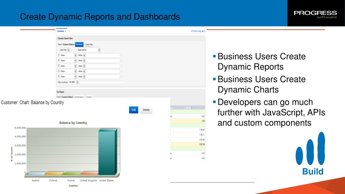This screenshot has width=345, height=194.
Task: Click the bullet Business Users Create Dynamic Reports
Action: 261,62
